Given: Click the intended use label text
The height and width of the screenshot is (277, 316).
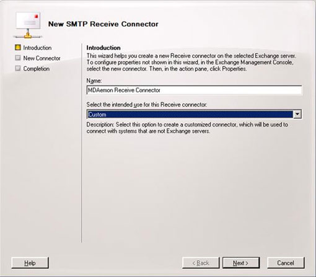Looking at the screenshot, I should click(x=147, y=105).
